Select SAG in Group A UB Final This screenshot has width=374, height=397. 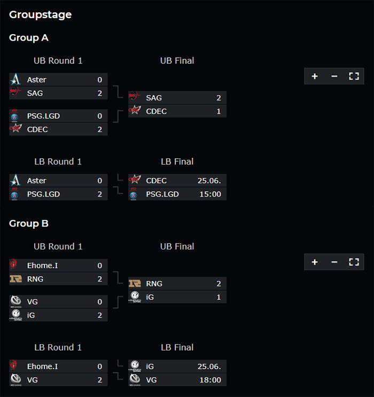pyautogui.click(x=177, y=98)
